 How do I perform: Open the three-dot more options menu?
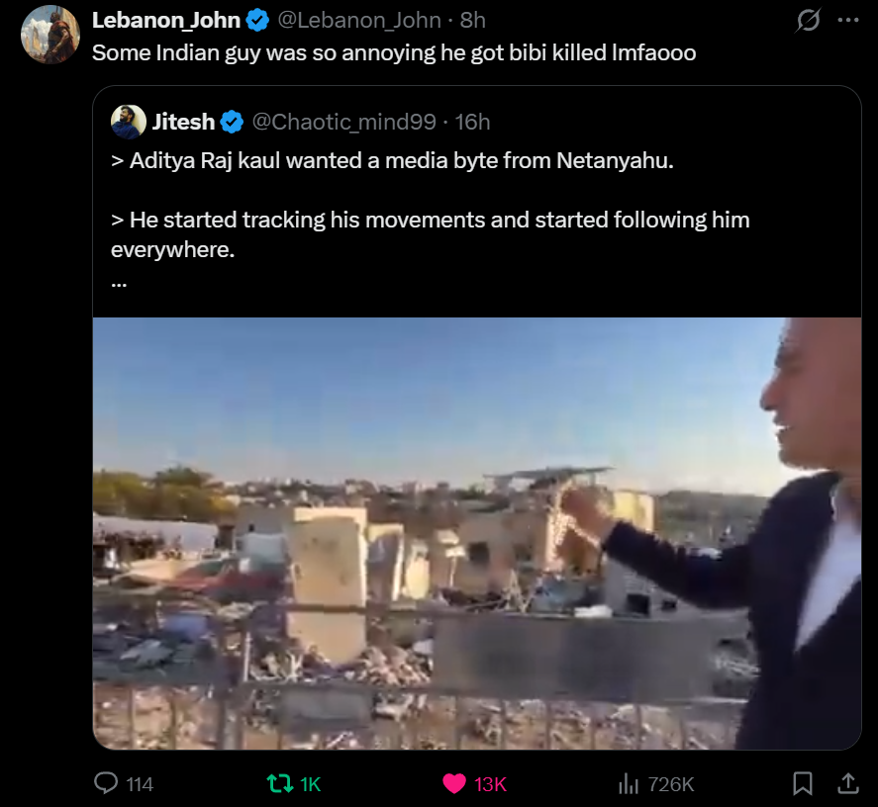tap(848, 20)
